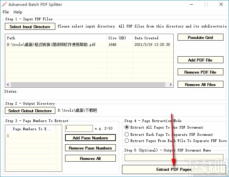Click Remove All button in Step 3
The width and height of the screenshot is (229, 177).
coord(90,158)
